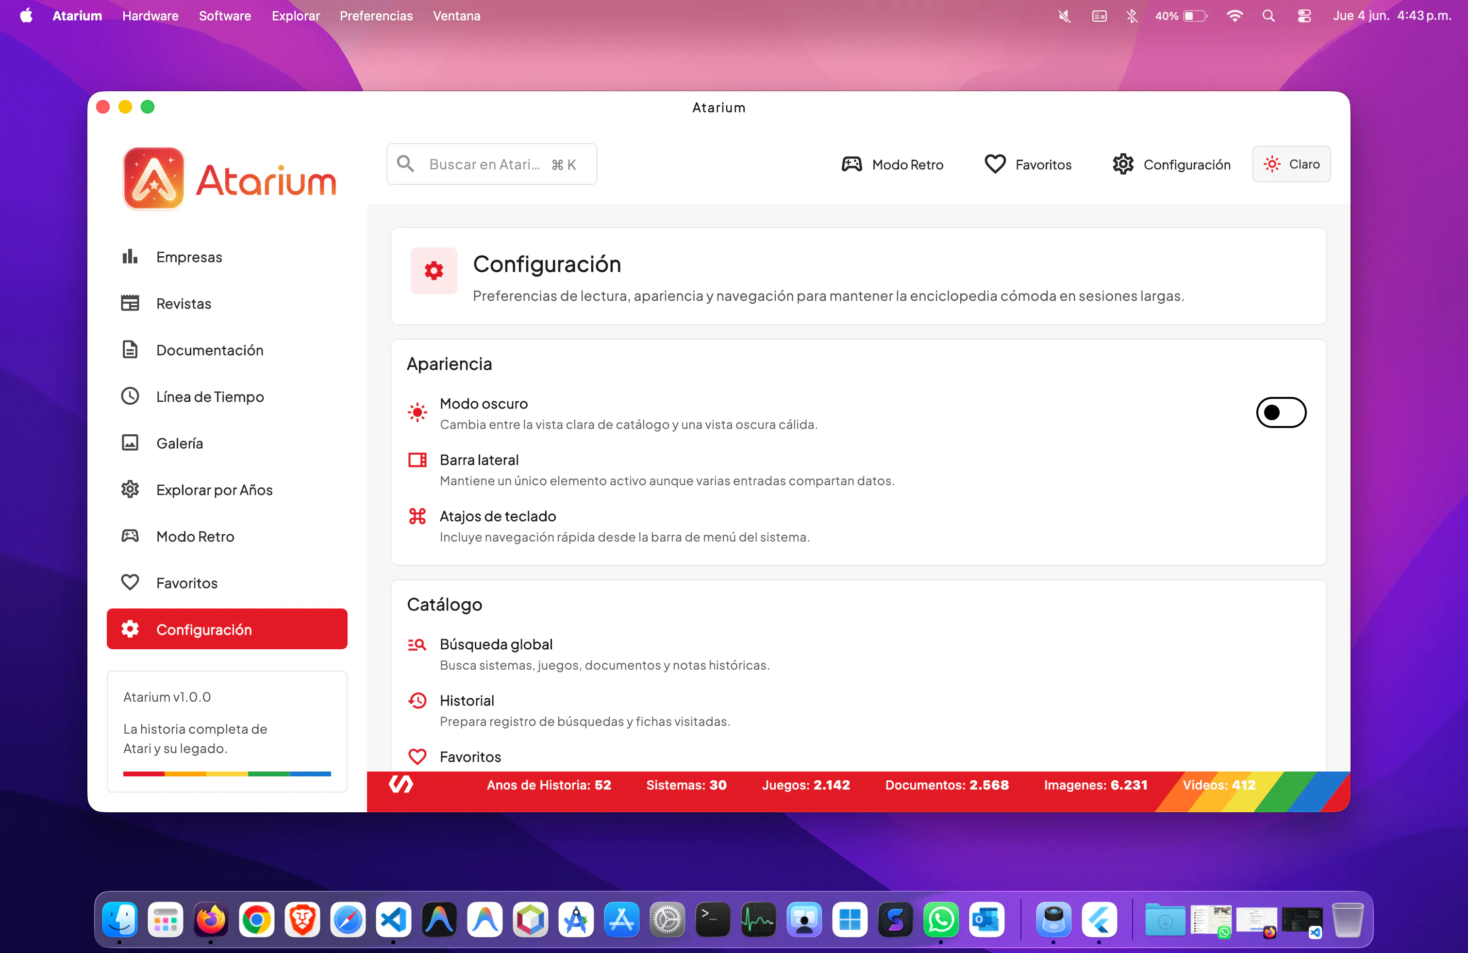Click the Barra lateral panel icon
The width and height of the screenshot is (1468, 953).
point(417,460)
